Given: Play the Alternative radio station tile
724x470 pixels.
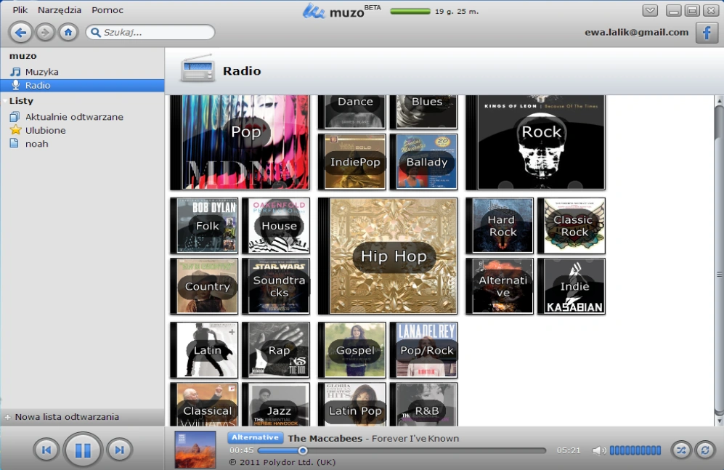Looking at the screenshot, I should pos(500,286).
